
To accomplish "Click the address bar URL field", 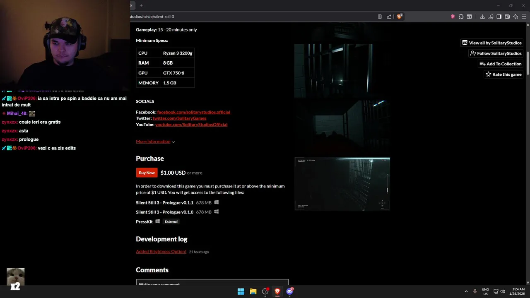I will (253, 17).
